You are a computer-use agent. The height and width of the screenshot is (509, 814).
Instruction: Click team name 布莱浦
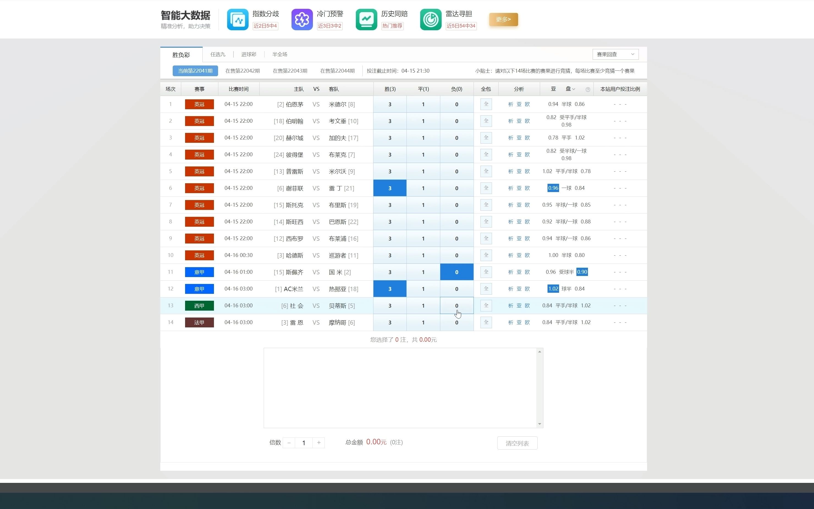coord(337,239)
